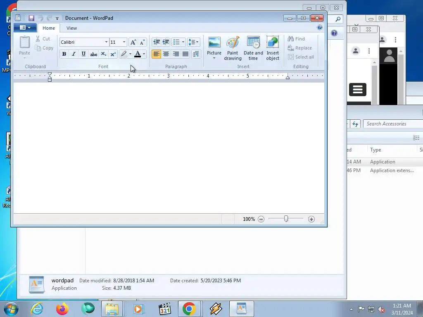Expand font color dropdown arrow
Image resolution: width=423 pixels, height=317 pixels.
click(144, 54)
